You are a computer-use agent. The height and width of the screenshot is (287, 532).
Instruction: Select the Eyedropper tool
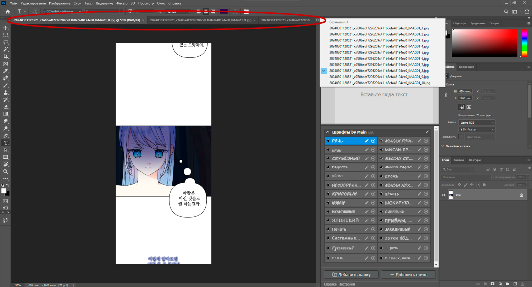(6, 71)
